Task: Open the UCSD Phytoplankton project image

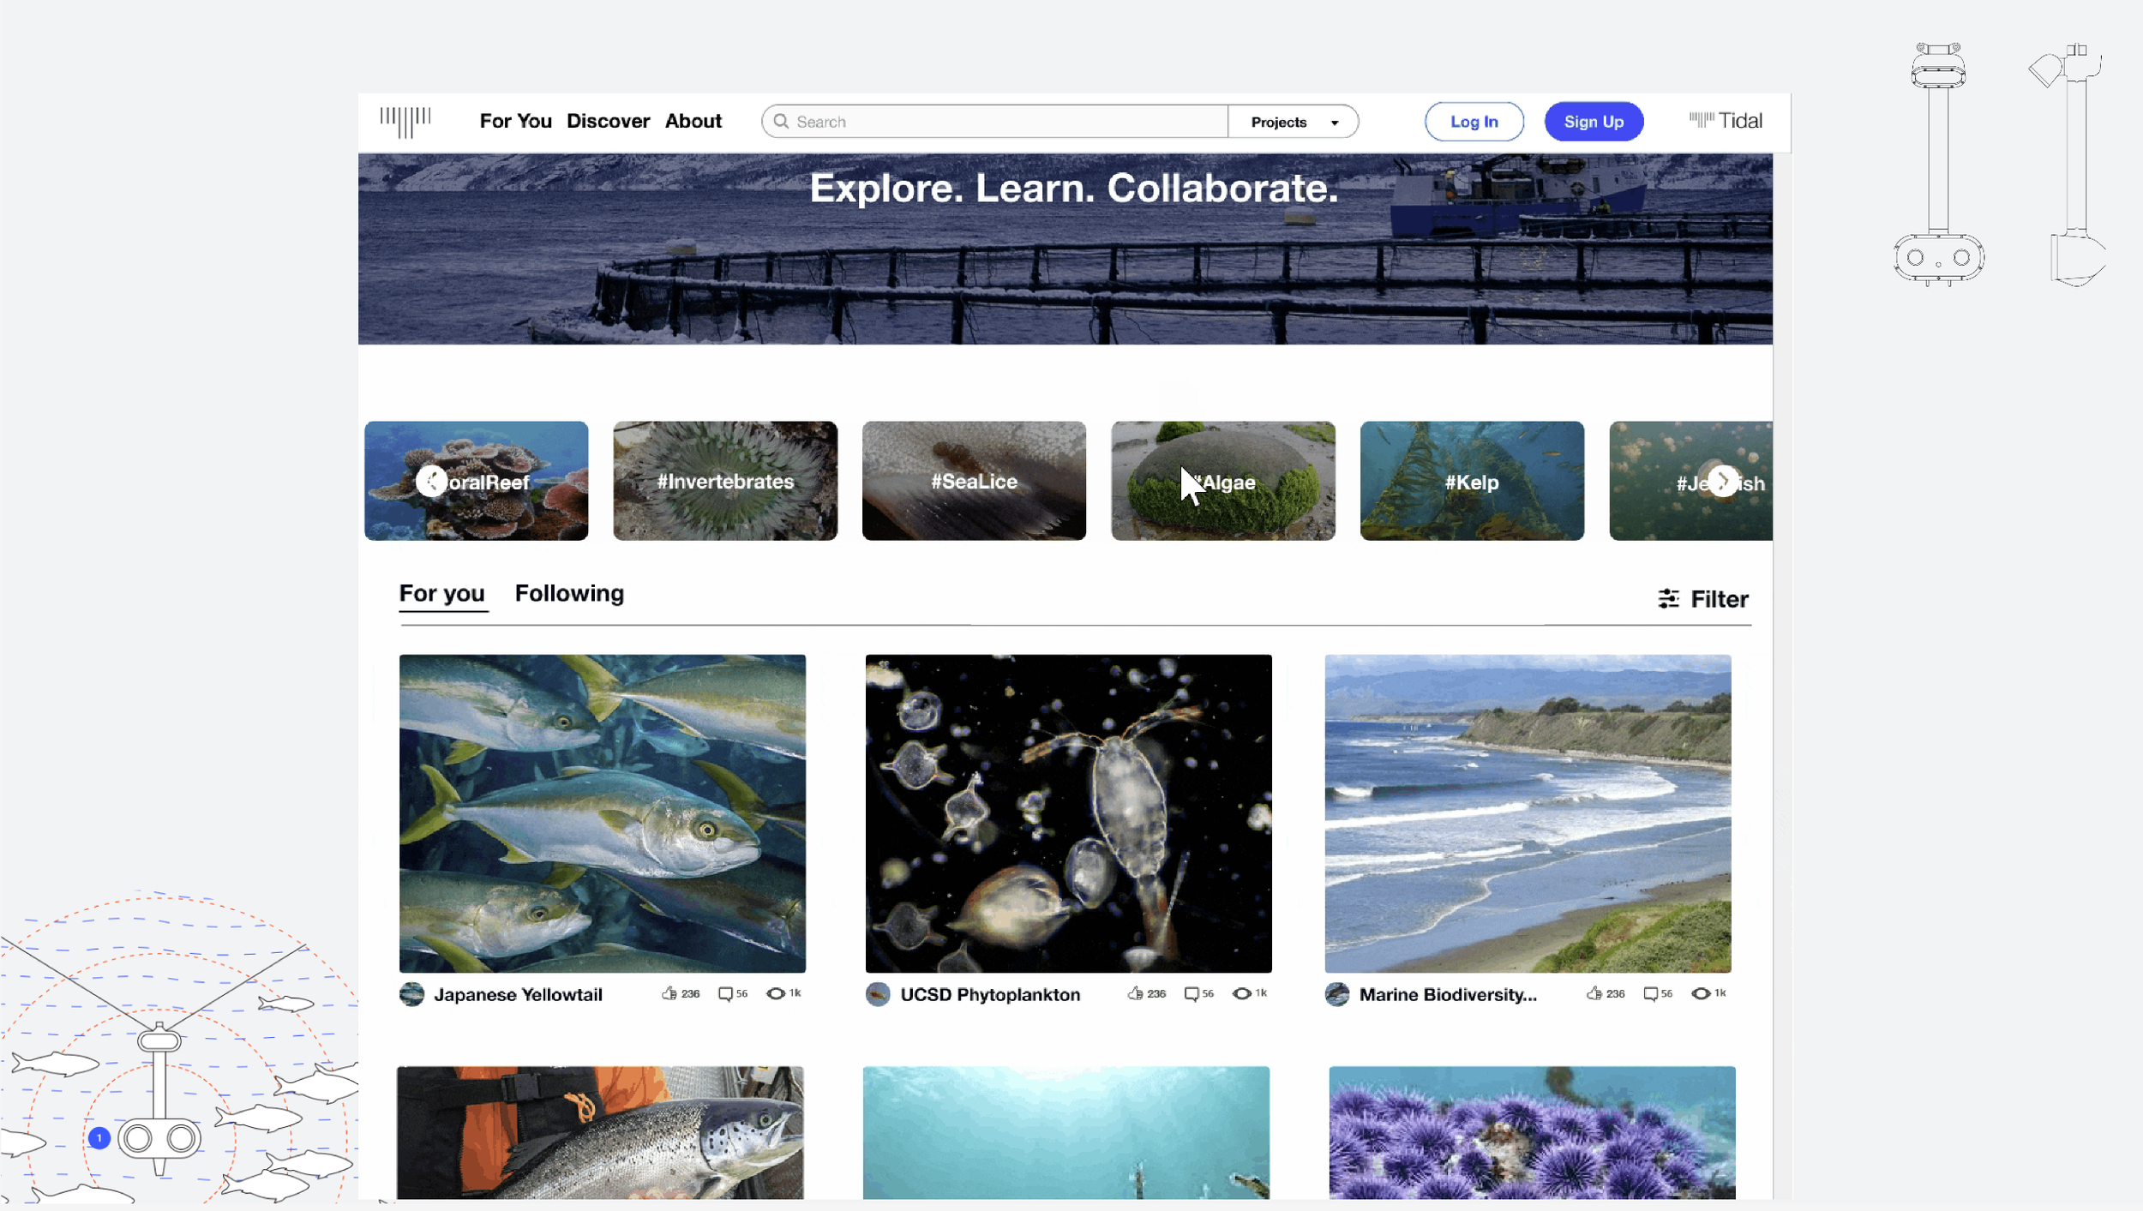Action: click(1068, 813)
